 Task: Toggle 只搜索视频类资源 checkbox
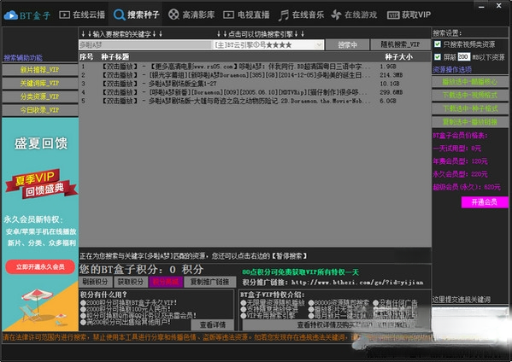pos(438,44)
